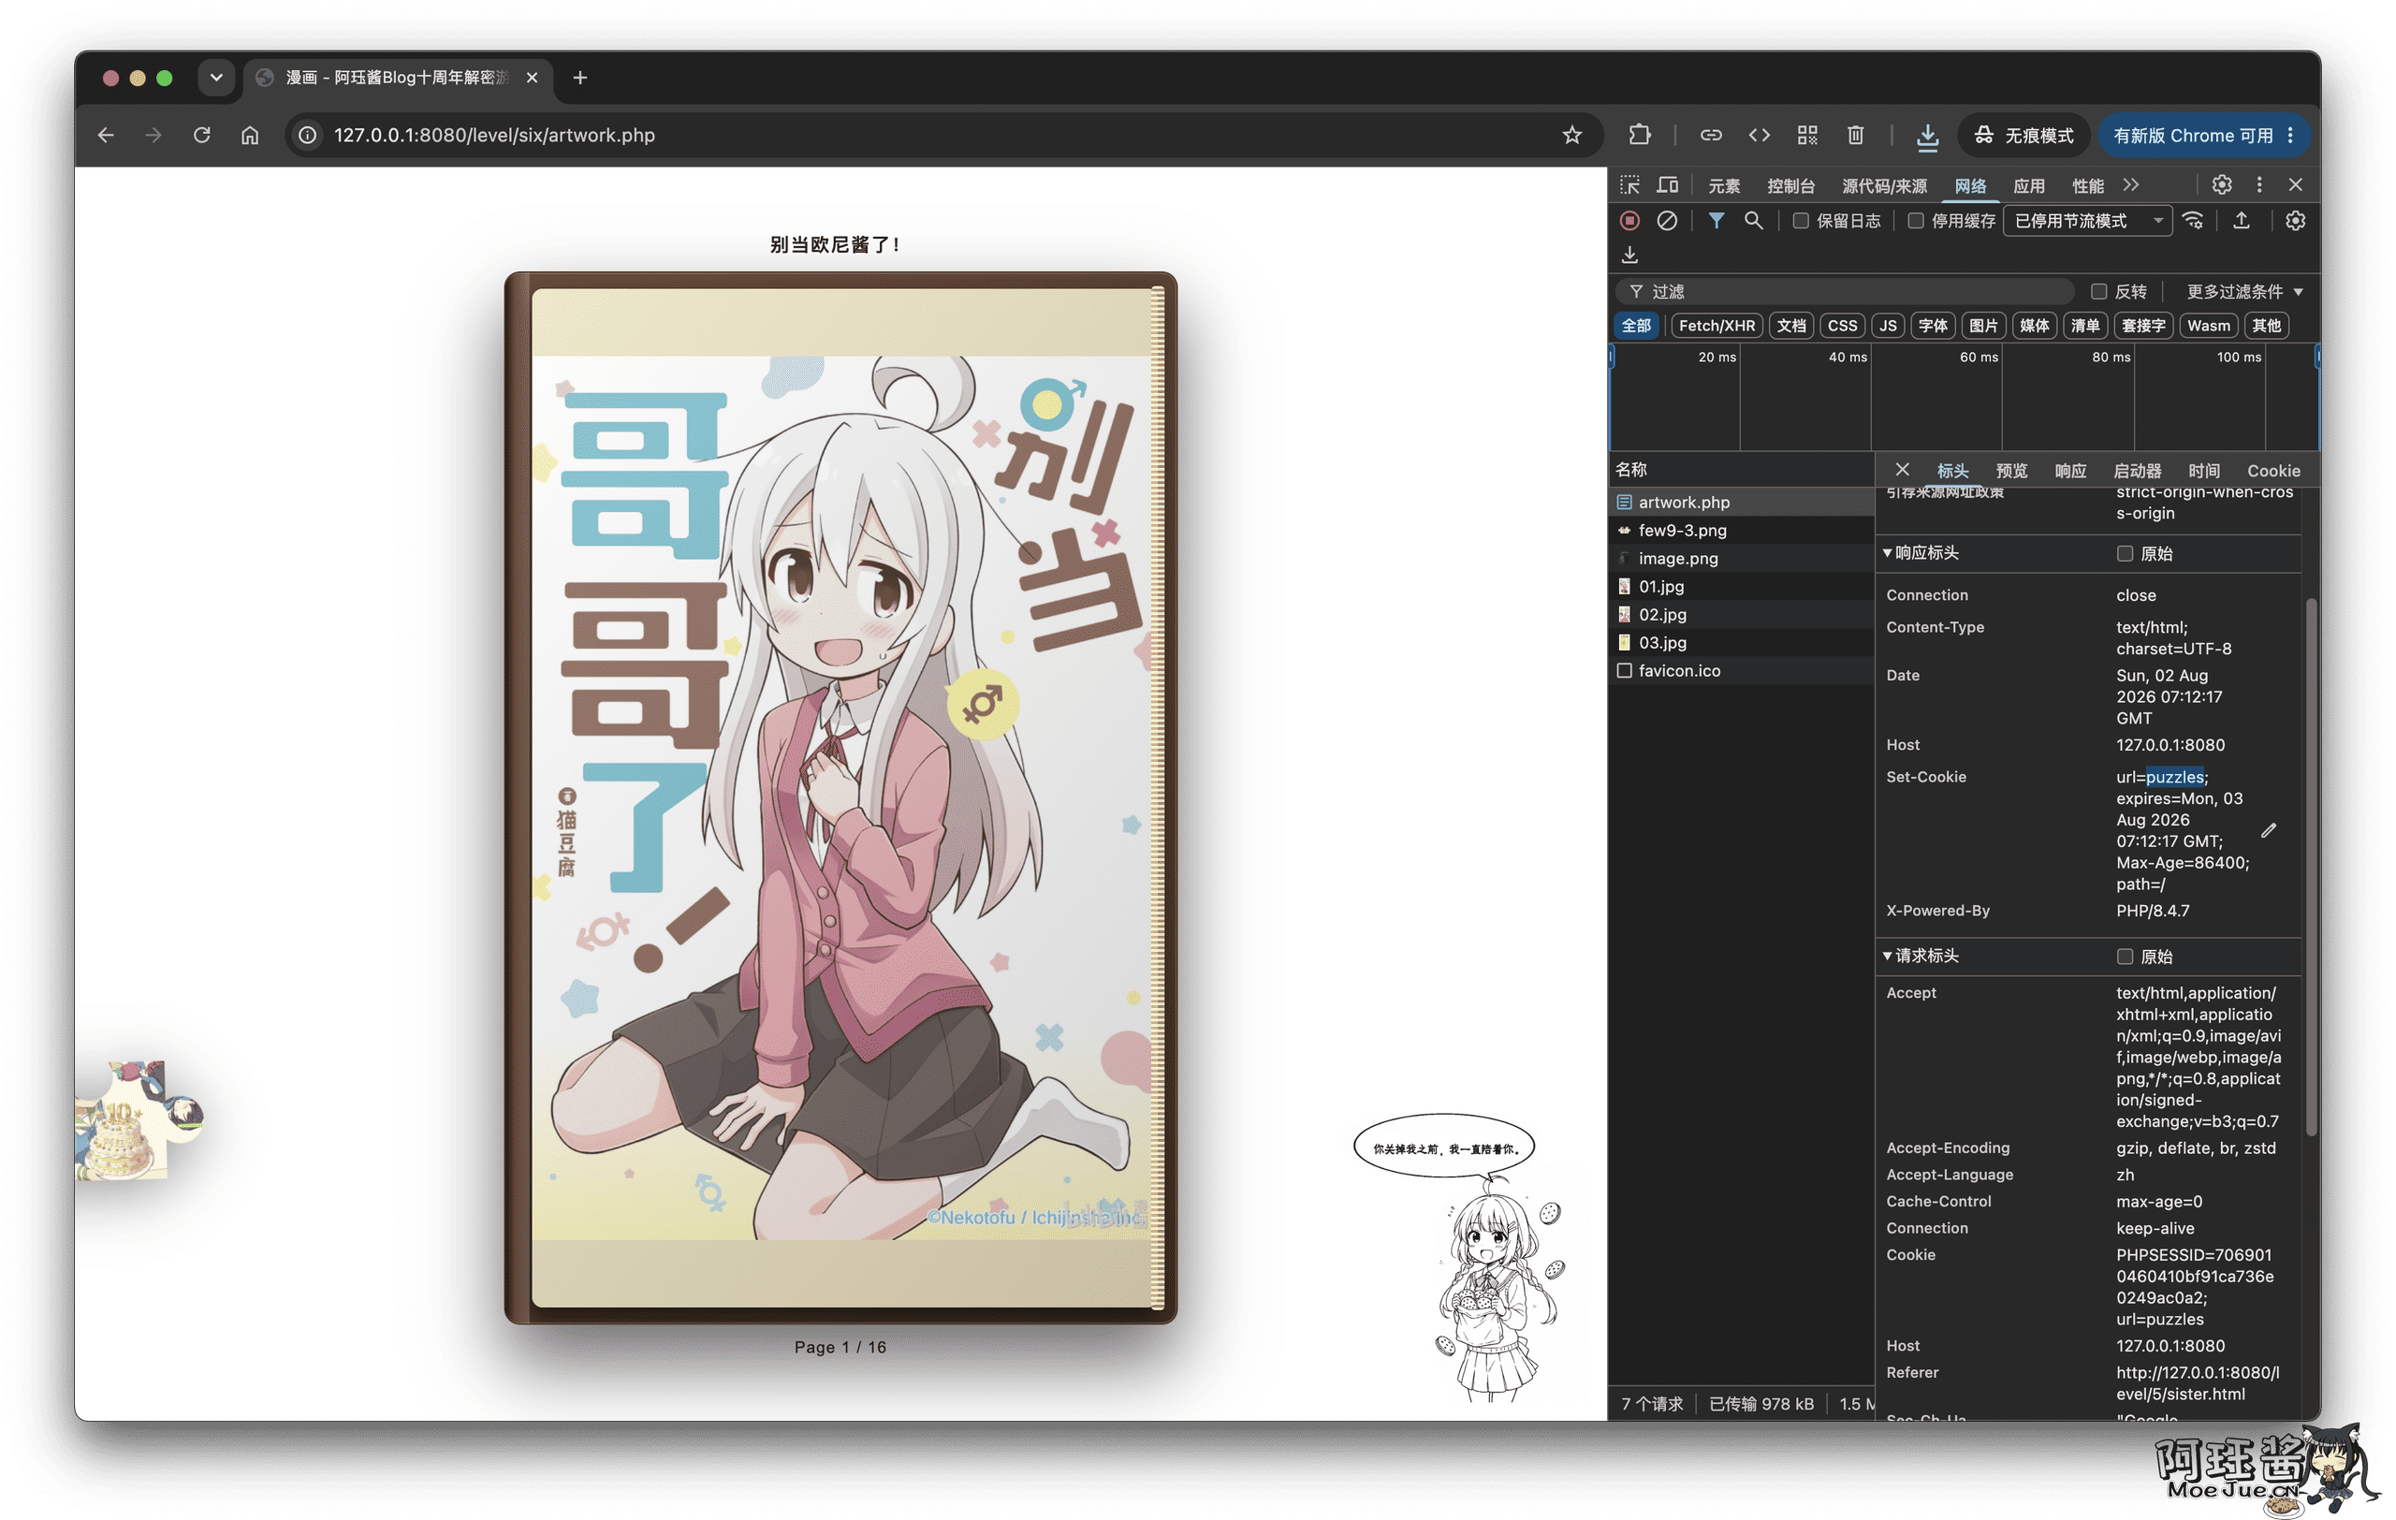Open network search with magnifier icon
This screenshot has height=1520, width=2396.
click(1753, 221)
